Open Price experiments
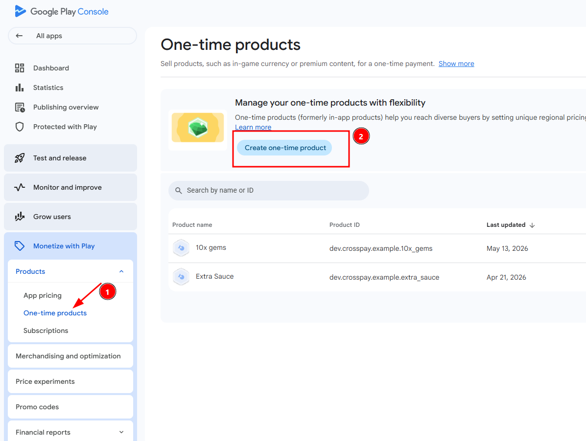This screenshot has height=441, width=586. click(x=70, y=381)
